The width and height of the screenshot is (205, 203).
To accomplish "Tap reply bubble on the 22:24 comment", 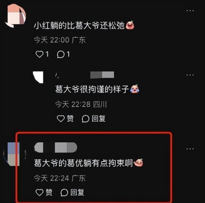I will point(64,192).
